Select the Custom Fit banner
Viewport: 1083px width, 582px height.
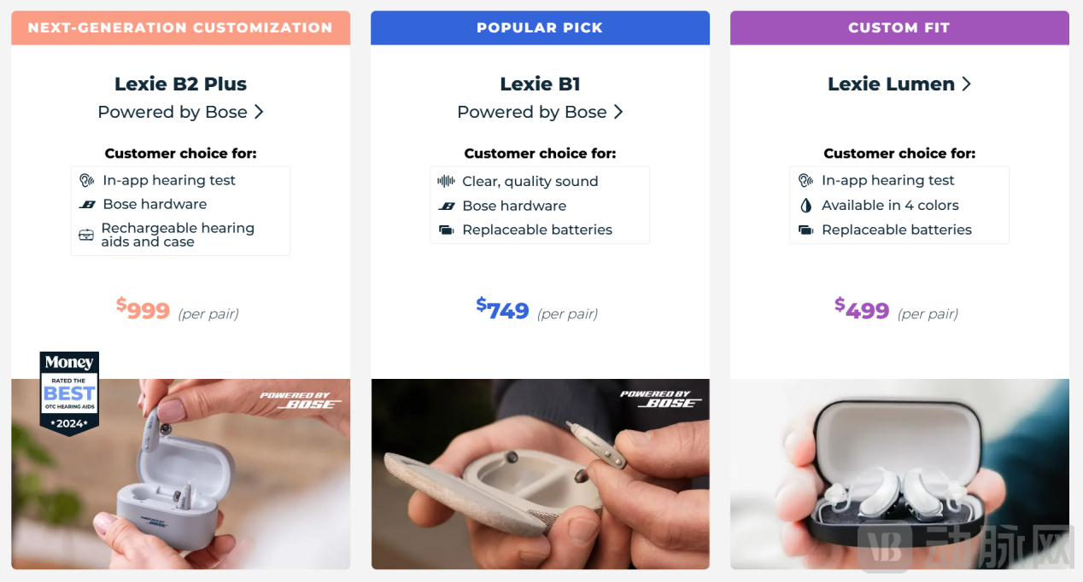coord(899,27)
